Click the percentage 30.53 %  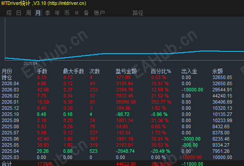[160, 145]
